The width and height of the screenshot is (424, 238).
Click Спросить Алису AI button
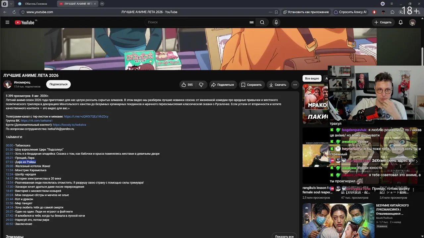tap(350, 12)
